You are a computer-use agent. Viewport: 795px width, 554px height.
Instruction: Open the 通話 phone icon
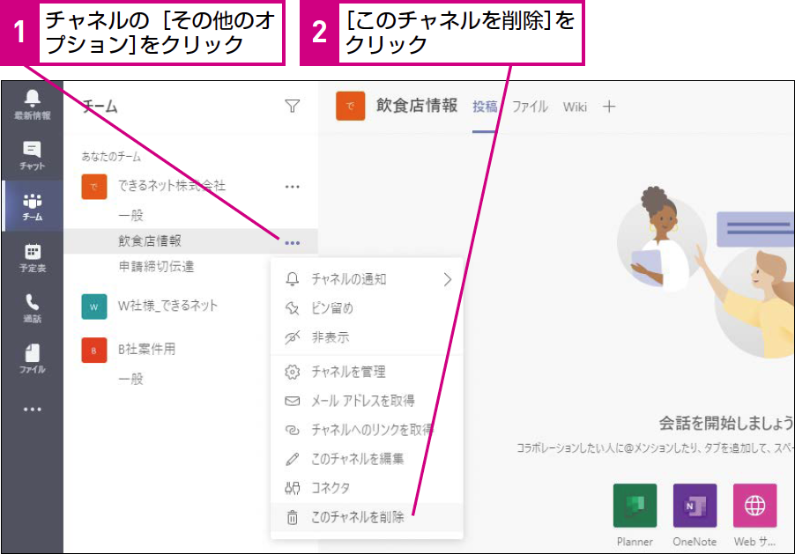coord(32,307)
